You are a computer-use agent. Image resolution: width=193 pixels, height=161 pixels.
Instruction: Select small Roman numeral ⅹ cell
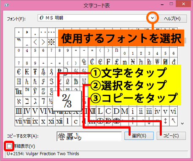[43, 121]
